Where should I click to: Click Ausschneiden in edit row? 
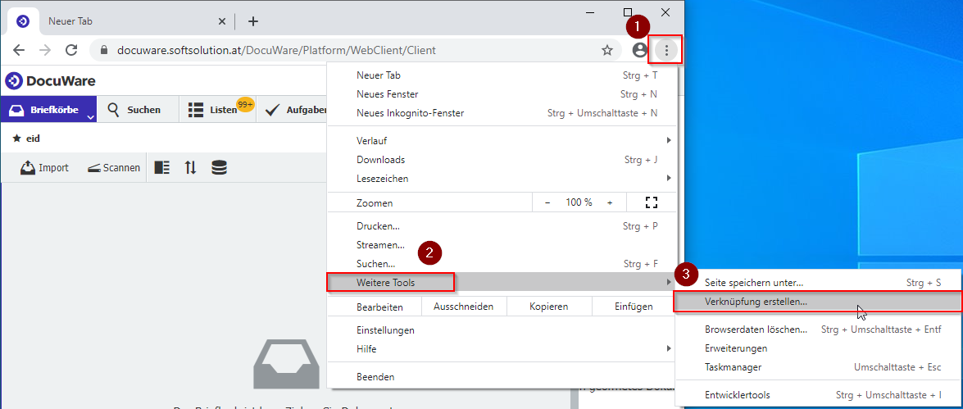tap(464, 307)
